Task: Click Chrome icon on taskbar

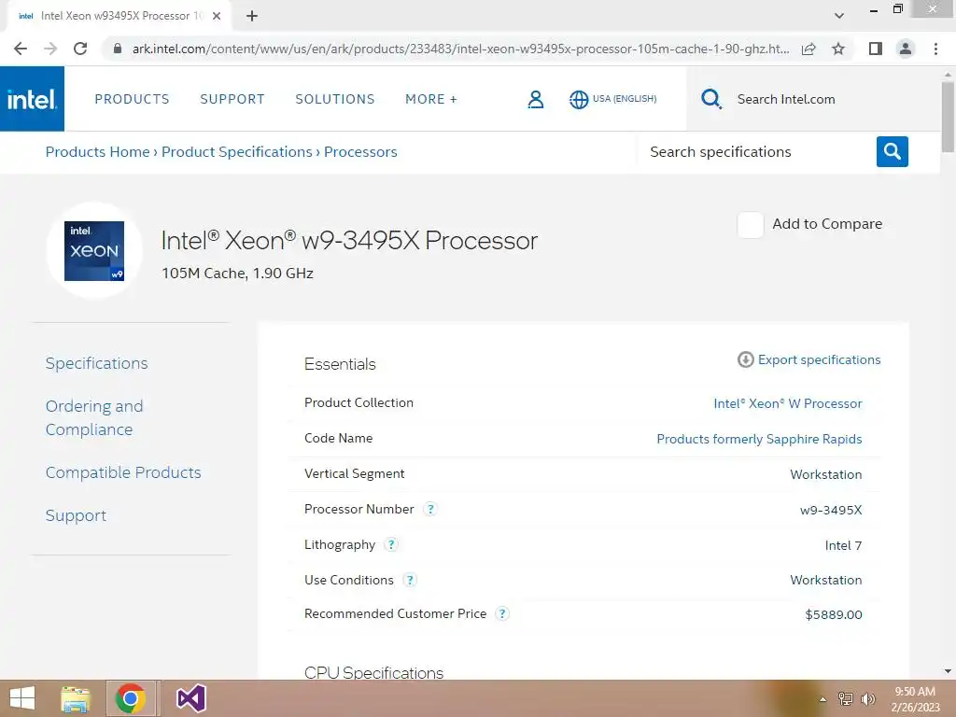Action: click(131, 698)
